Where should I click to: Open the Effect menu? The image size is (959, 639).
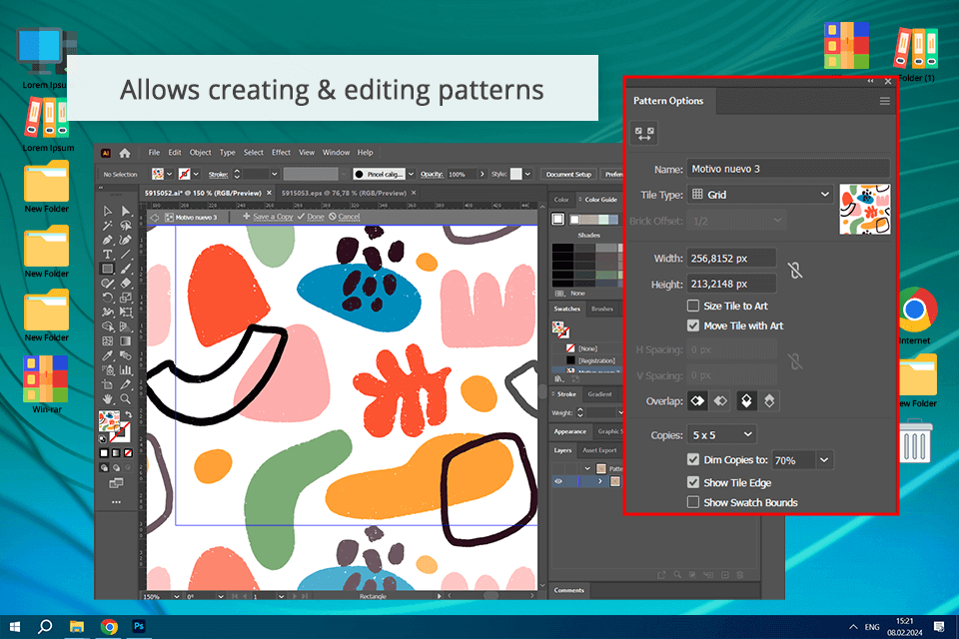281,153
